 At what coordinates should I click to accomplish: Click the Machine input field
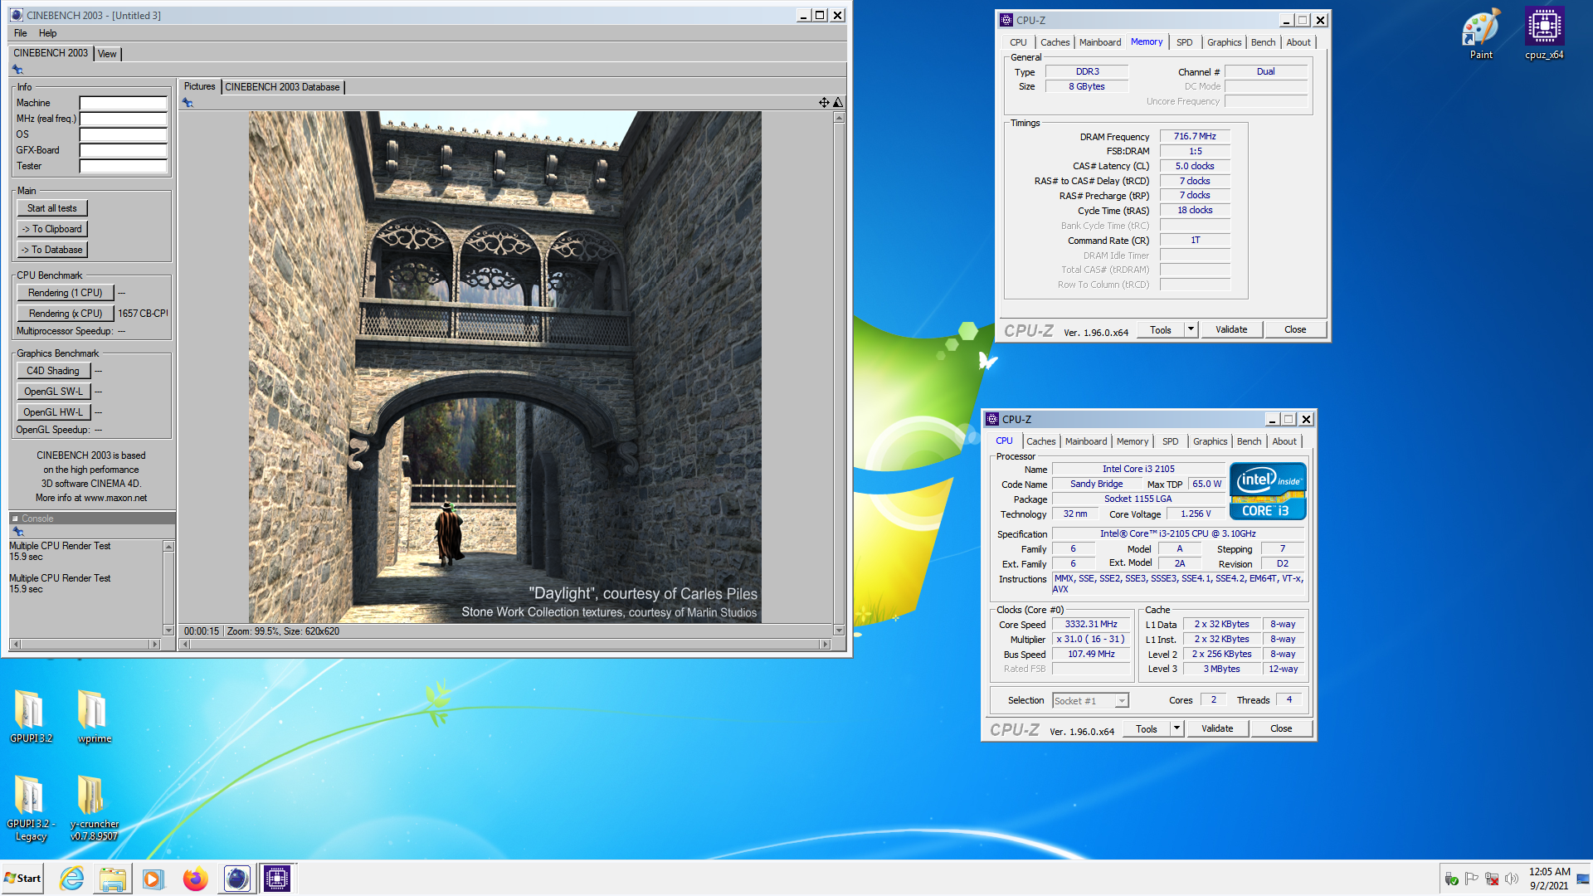coord(123,103)
